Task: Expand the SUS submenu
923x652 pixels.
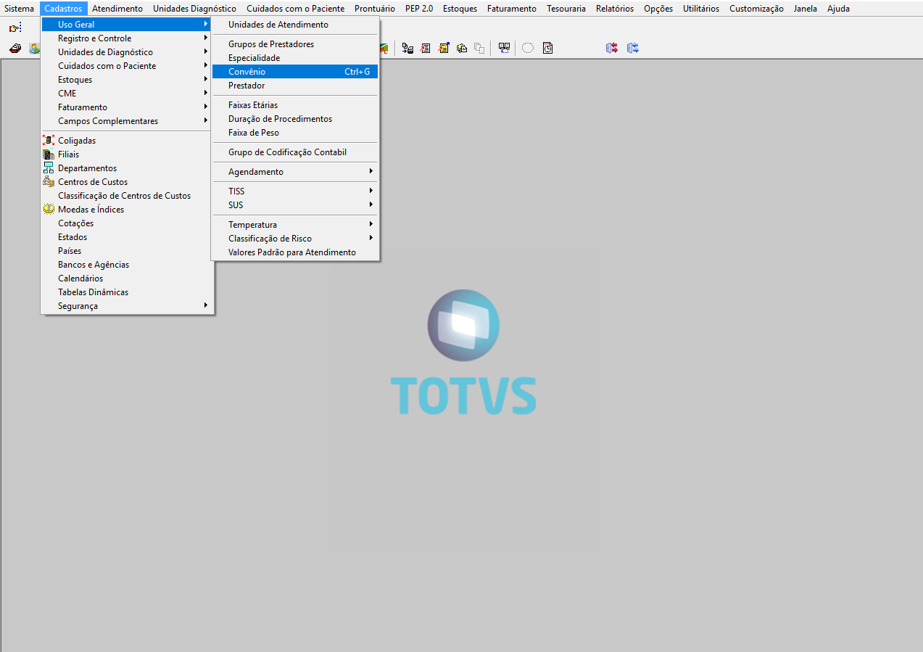Action: tap(295, 205)
